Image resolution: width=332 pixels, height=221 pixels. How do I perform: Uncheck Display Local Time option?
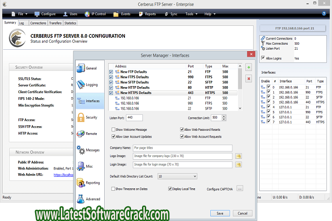170,189
